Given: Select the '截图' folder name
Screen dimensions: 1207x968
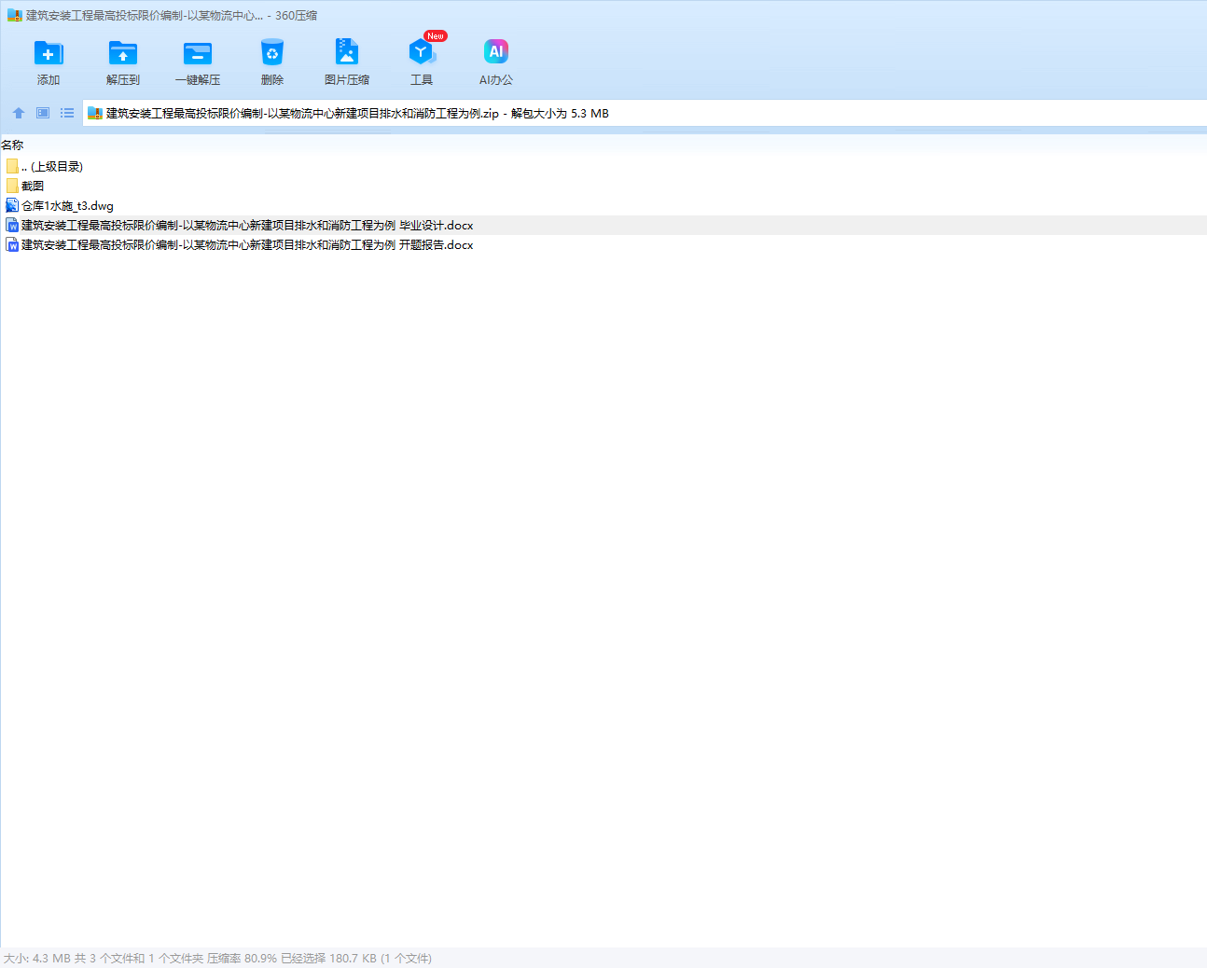Looking at the screenshot, I should click(x=33, y=187).
